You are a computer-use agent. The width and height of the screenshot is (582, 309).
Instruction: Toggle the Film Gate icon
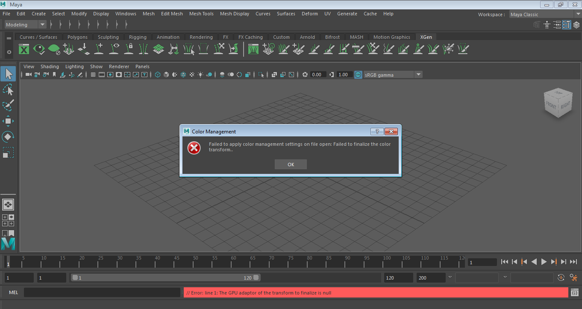[x=102, y=75]
